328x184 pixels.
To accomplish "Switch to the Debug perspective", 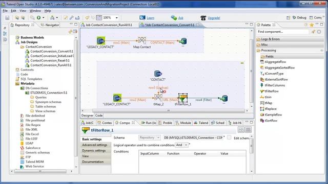I will [299, 18].
